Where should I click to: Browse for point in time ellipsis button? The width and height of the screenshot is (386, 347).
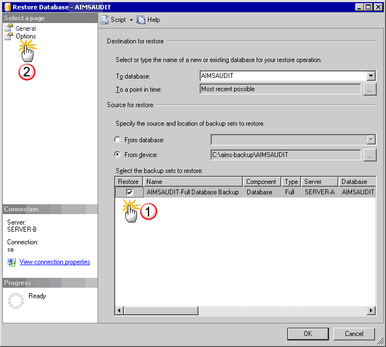click(x=370, y=89)
